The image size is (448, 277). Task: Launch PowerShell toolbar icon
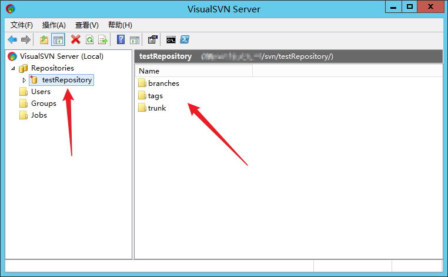tap(185, 40)
